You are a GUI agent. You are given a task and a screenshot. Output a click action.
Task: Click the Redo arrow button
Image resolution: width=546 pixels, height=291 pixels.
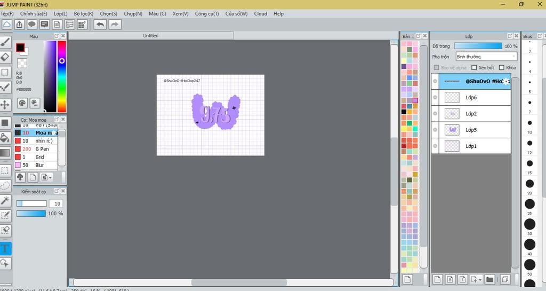[115, 25]
